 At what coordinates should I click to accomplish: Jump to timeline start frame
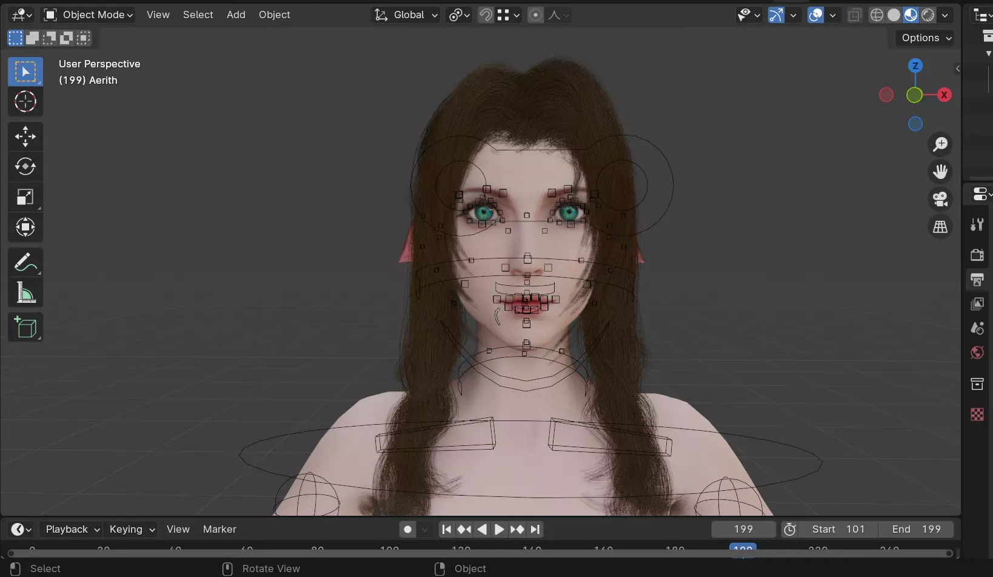tap(446, 530)
